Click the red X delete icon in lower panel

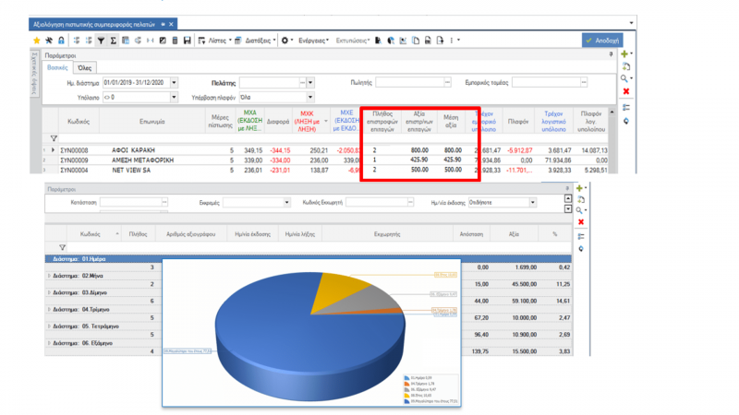coord(581,221)
